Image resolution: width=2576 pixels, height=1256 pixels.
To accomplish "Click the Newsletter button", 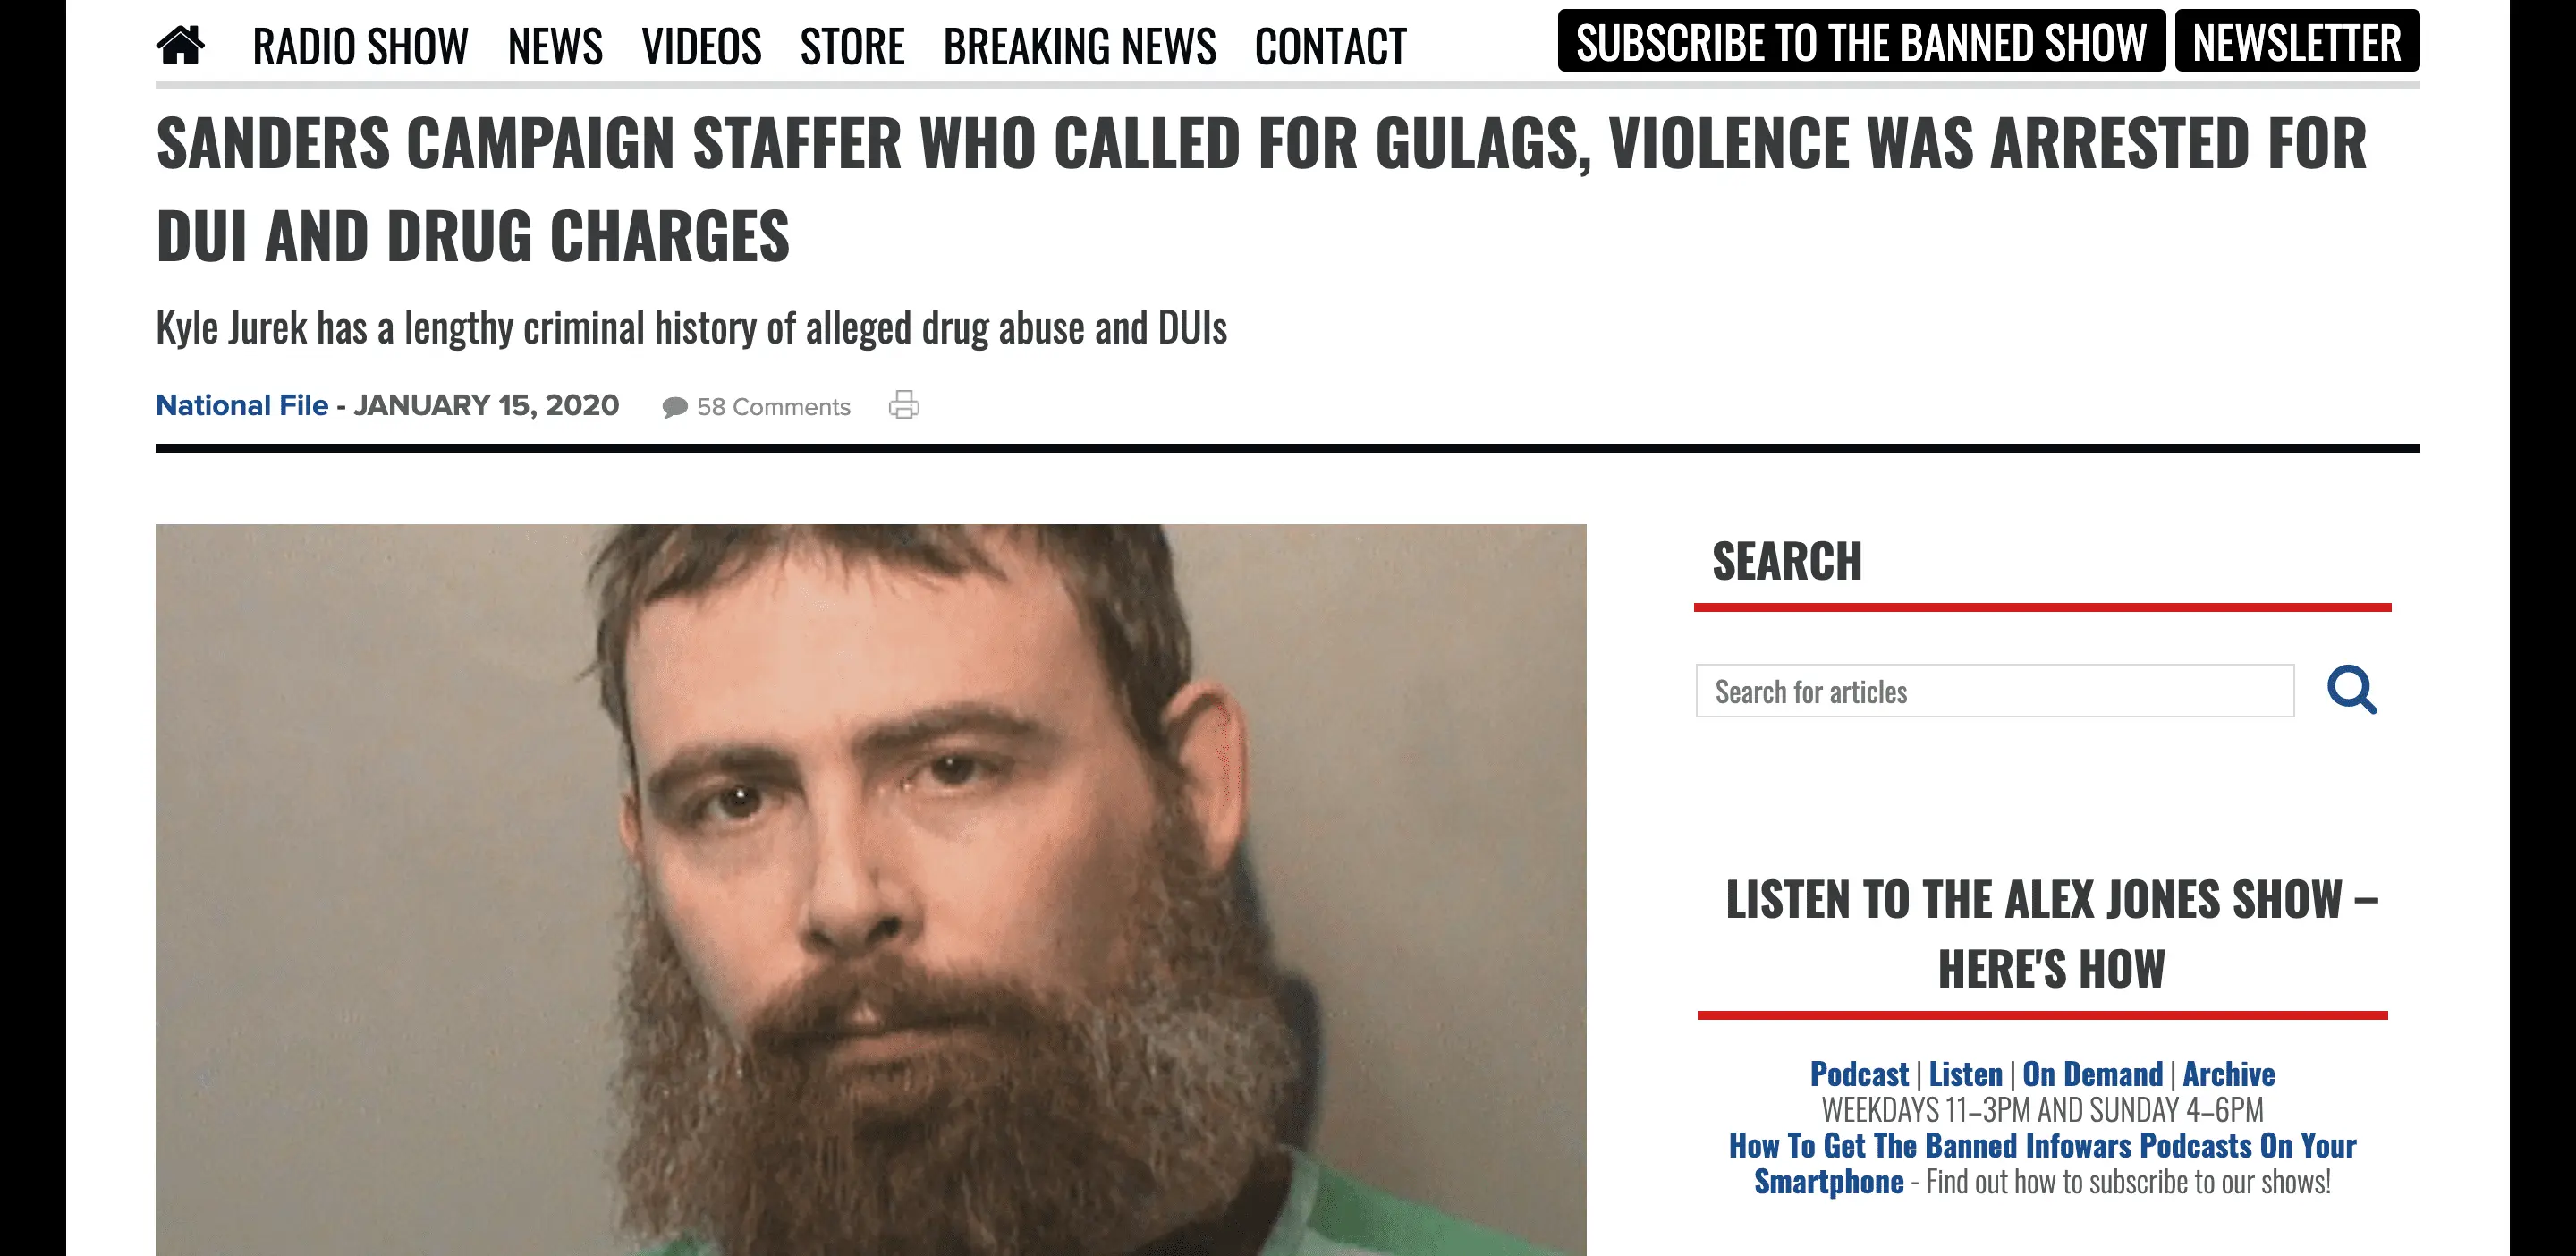I will tap(2297, 41).
